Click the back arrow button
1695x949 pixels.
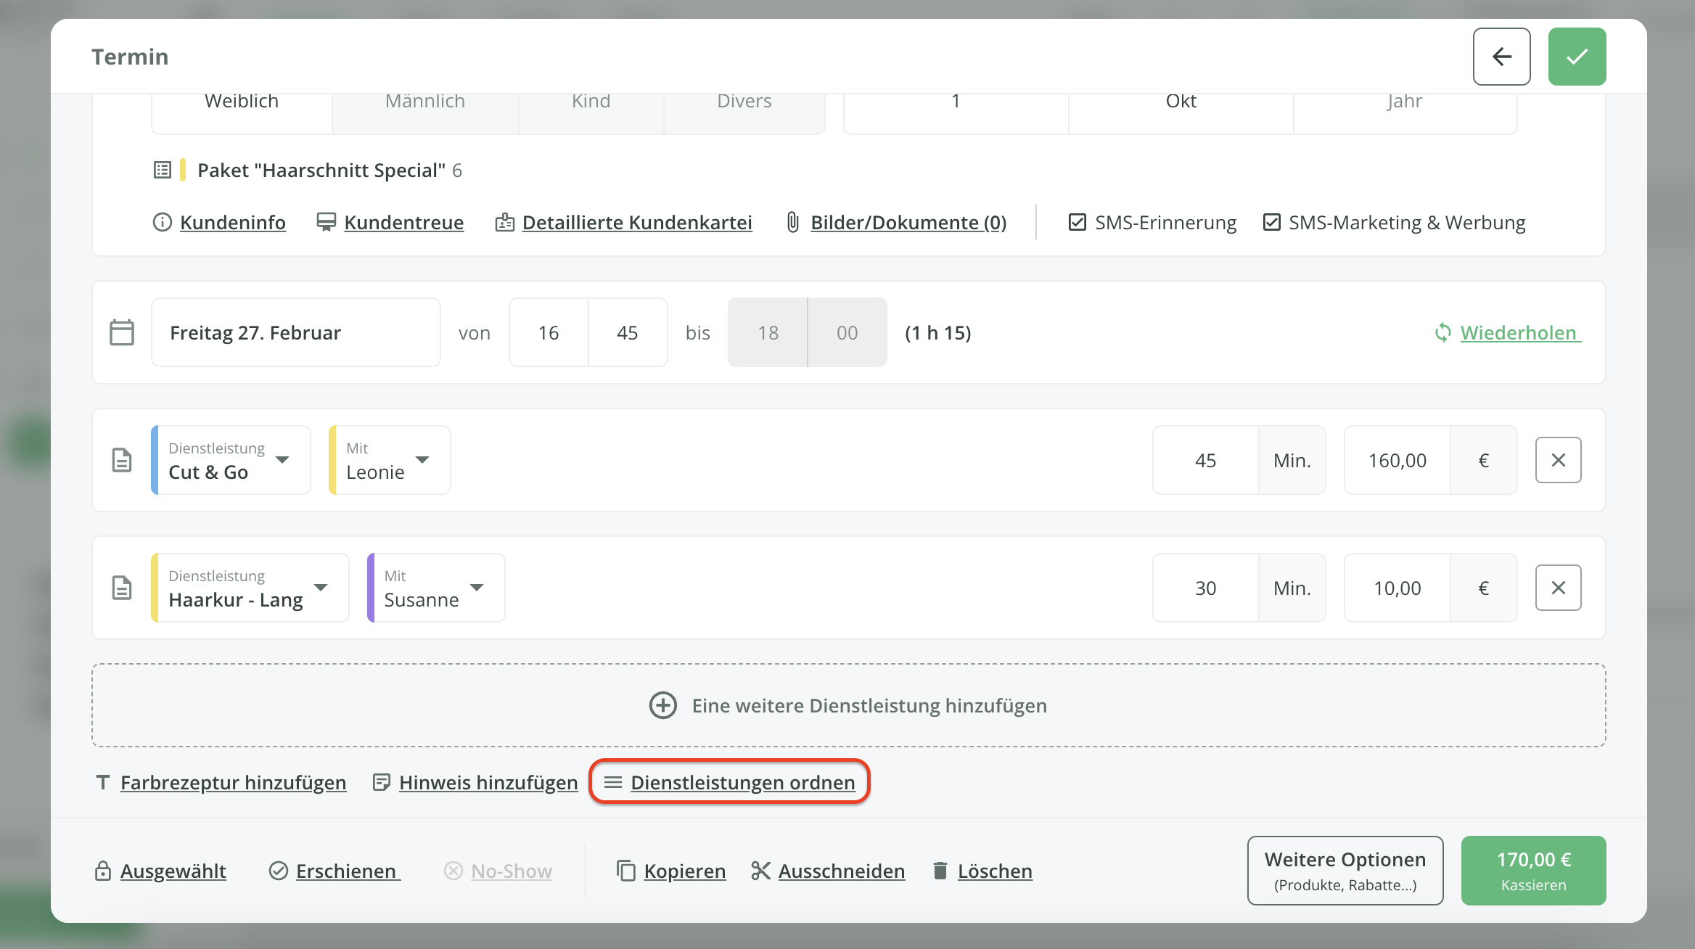[x=1501, y=57]
